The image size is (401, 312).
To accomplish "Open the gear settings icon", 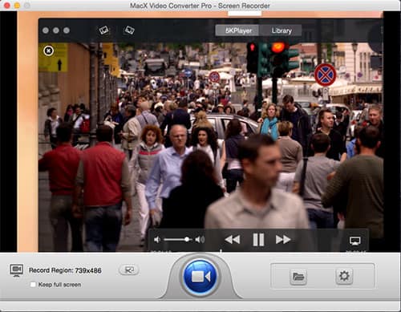I will click(x=344, y=276).
